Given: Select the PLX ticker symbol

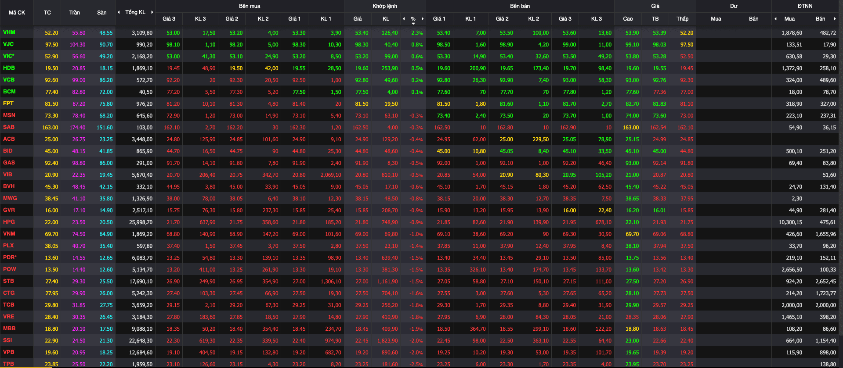Looking at the screenshot, I should click(x=8, y=246).
